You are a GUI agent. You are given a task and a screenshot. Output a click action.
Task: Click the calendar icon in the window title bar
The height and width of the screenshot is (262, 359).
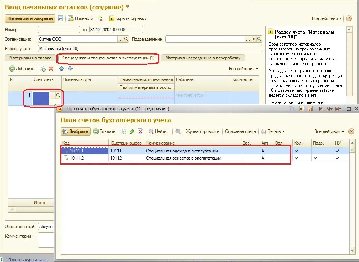tap(310, 109)
